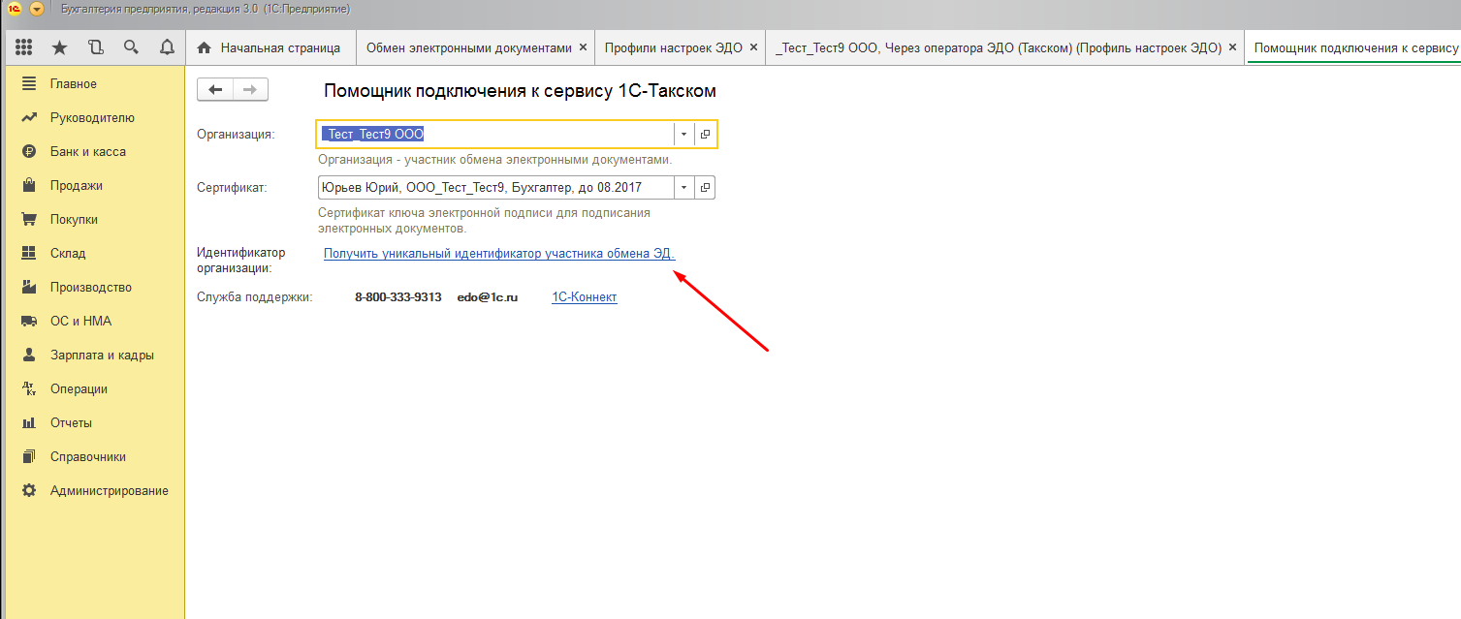Expand the Сертификат dropdown arrow
The image size is (1461, 619).
click(x=683, y=188)
